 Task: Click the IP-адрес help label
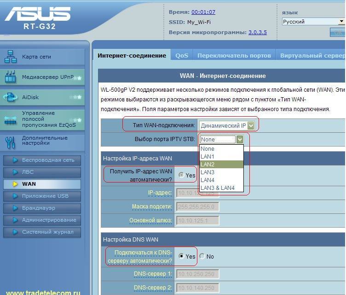tap(160, 193)
